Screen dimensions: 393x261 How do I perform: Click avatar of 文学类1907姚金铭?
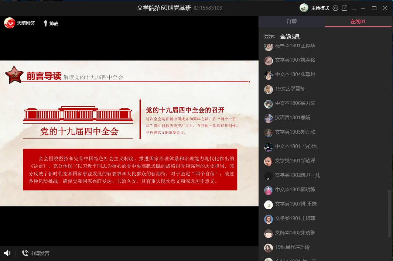pos(269,61)
